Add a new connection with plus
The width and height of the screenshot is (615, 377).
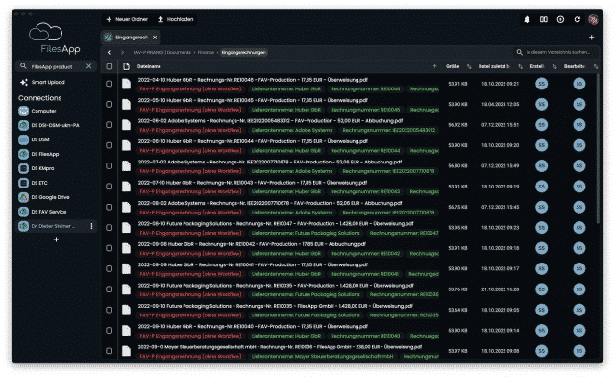(x=56, y=239)
